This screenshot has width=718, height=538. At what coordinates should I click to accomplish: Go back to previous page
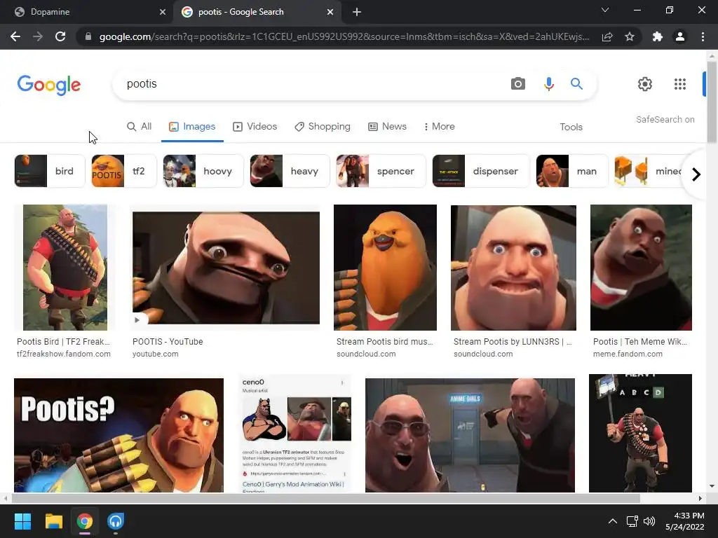tap(15, 36)
